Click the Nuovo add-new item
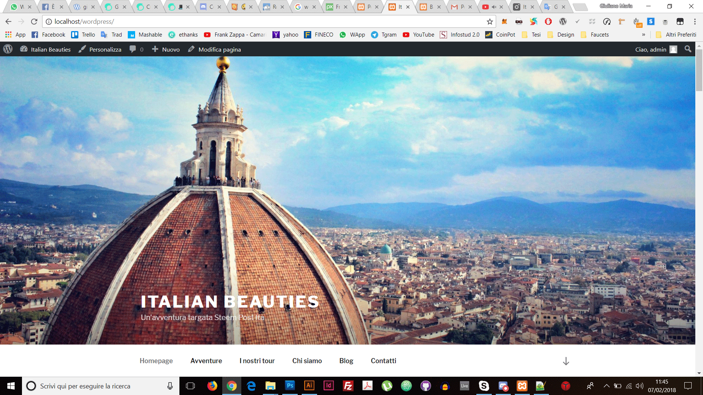This screenshot has width=703, height=395. click(166, 49)
